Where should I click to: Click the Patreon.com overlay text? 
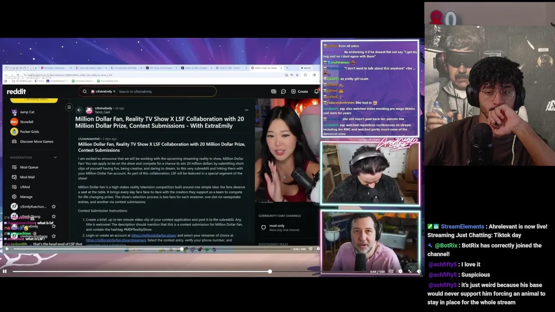click(369, 140)
